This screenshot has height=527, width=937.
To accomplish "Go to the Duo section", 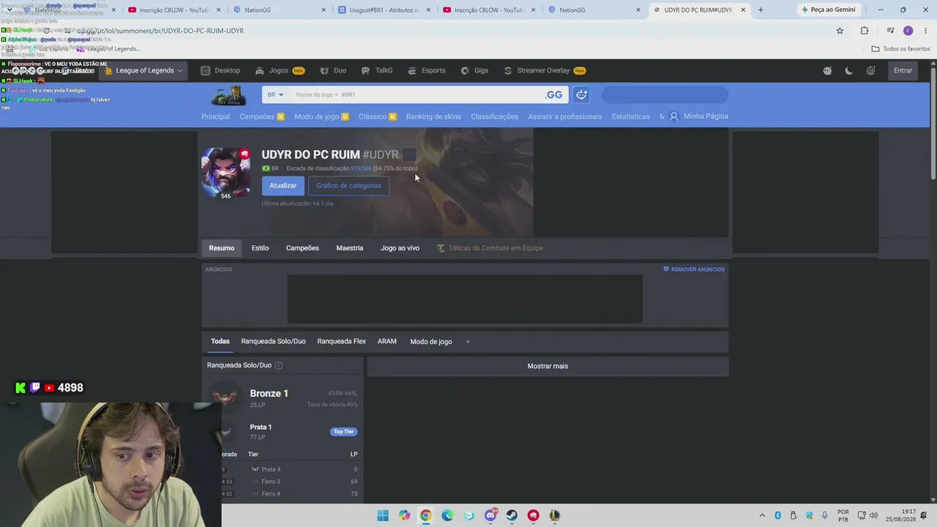I will point(333,70).
